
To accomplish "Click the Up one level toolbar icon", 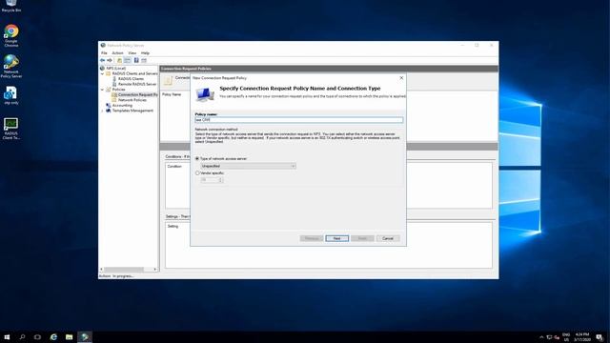I will pyautogui.click(x=119, y=60).
